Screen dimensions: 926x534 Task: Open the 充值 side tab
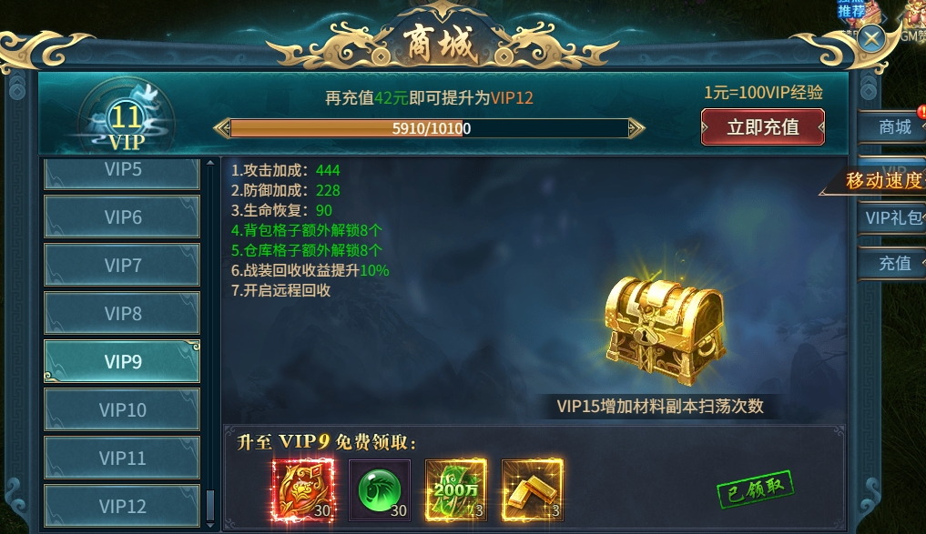click(893, 263)
